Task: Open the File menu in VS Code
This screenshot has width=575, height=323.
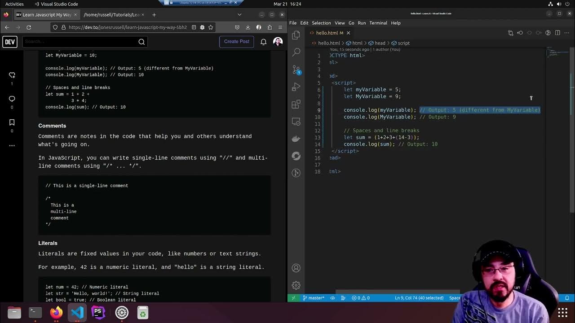Action: 293,23
